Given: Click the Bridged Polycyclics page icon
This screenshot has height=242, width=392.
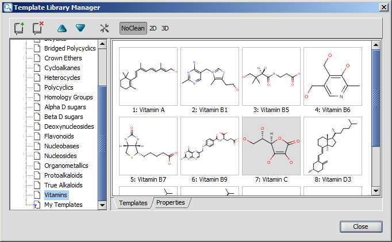Looking at the screenshot, I should click(37, 48).
